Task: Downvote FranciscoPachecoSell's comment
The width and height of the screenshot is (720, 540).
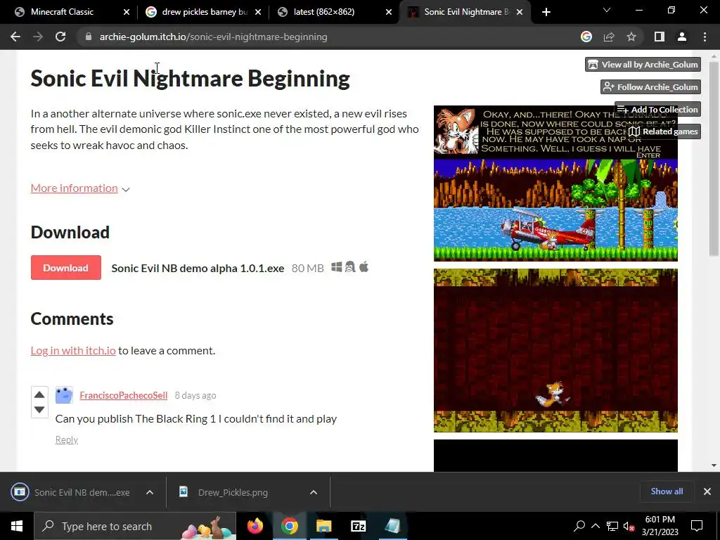Action: [39, 409]
